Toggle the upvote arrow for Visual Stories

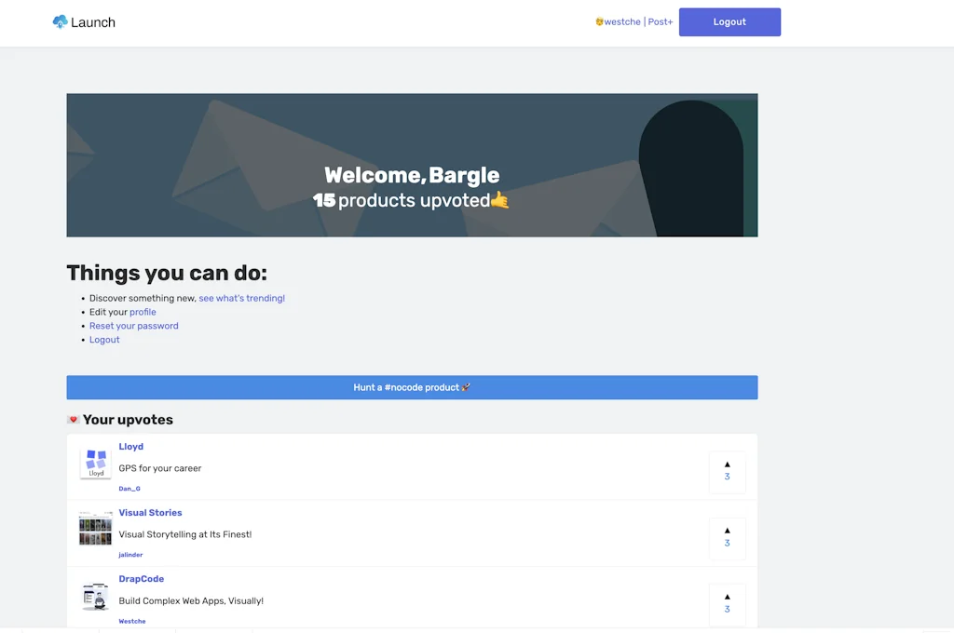[727, 531]
